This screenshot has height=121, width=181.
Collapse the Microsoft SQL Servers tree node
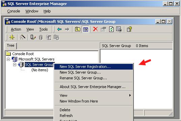coord(8,59)
